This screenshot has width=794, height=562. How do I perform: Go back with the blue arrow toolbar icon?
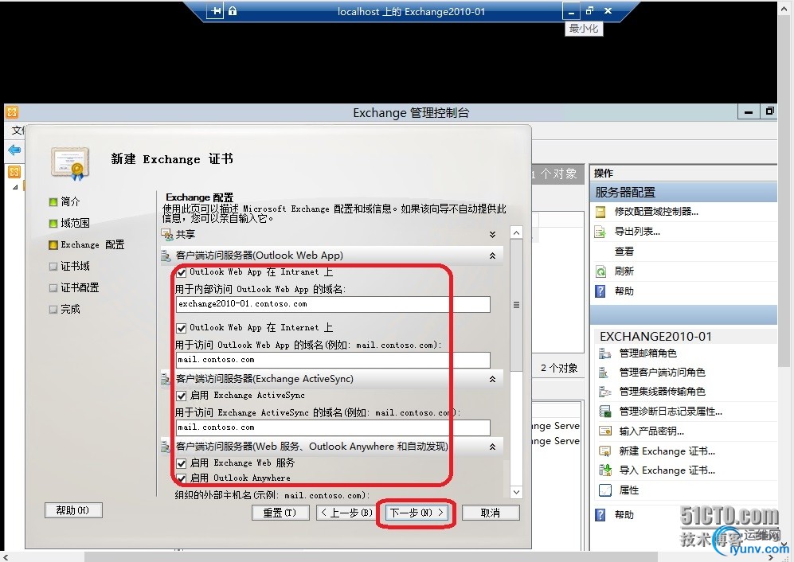coord(14,150)
